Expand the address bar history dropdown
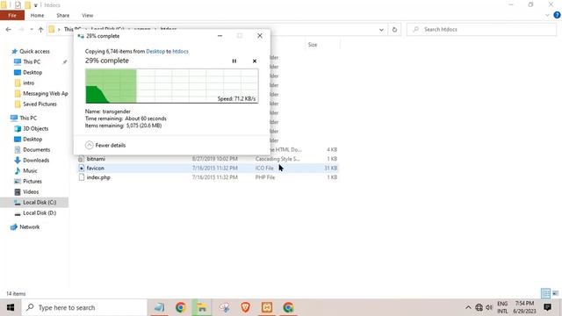The image size is (562, 316). point(381,30)
